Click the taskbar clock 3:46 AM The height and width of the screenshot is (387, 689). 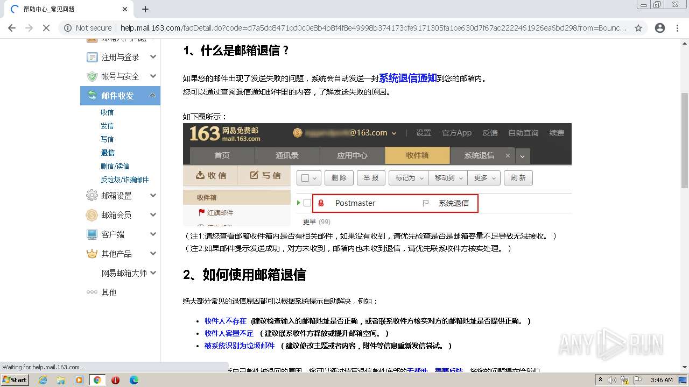662,380
